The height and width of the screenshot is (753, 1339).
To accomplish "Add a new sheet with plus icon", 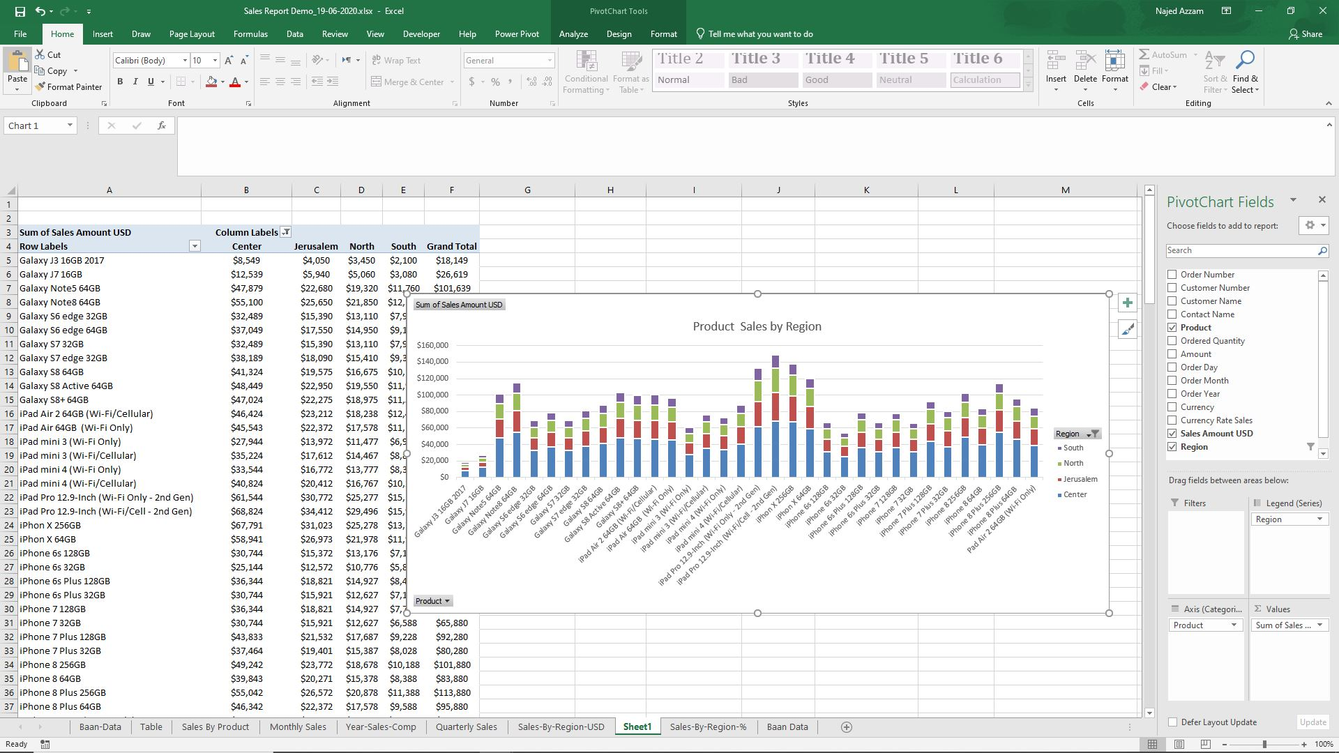I will click(847, 727).
